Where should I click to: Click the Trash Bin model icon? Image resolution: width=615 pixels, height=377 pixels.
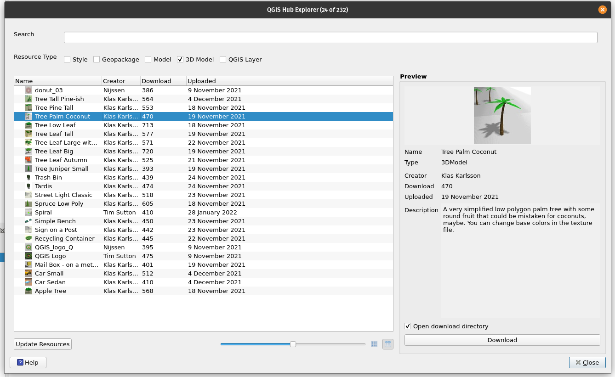(28, 178)
